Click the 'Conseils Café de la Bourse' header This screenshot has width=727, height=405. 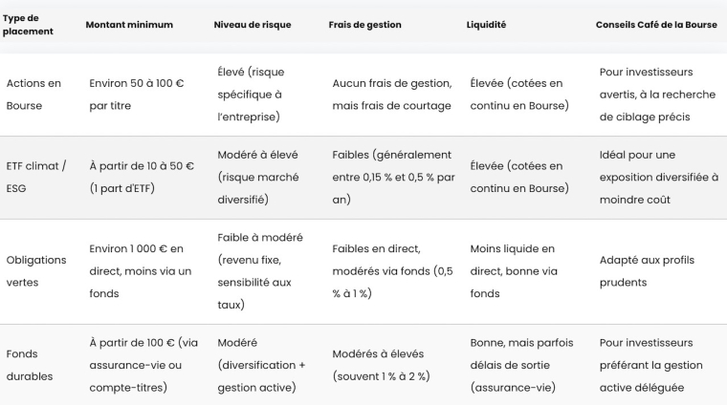[656, 25]
